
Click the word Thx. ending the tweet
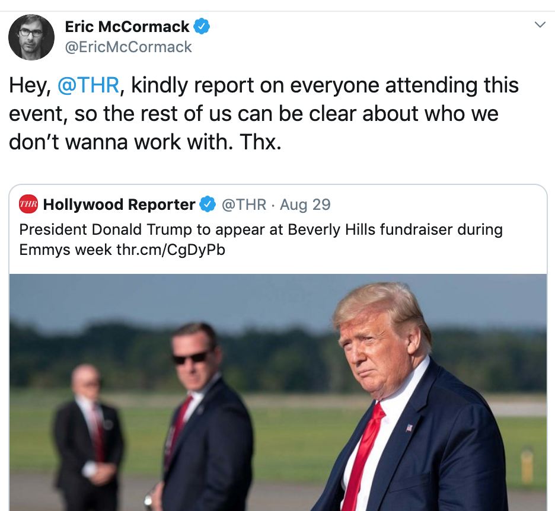click(x=260, y=142)
